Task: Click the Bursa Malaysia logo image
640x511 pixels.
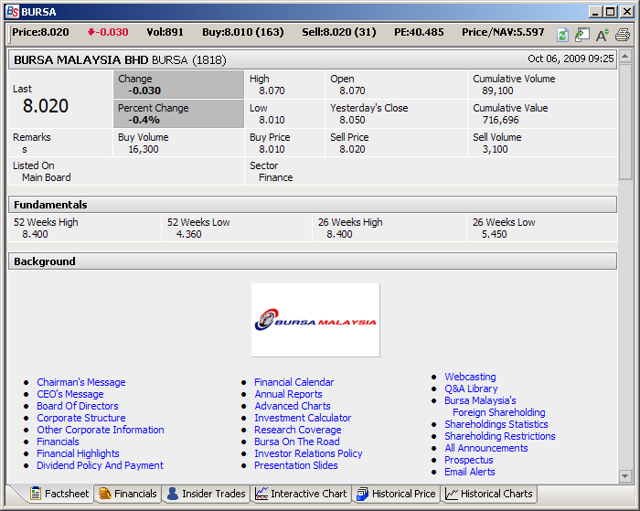Action: [x=315, y=320]
